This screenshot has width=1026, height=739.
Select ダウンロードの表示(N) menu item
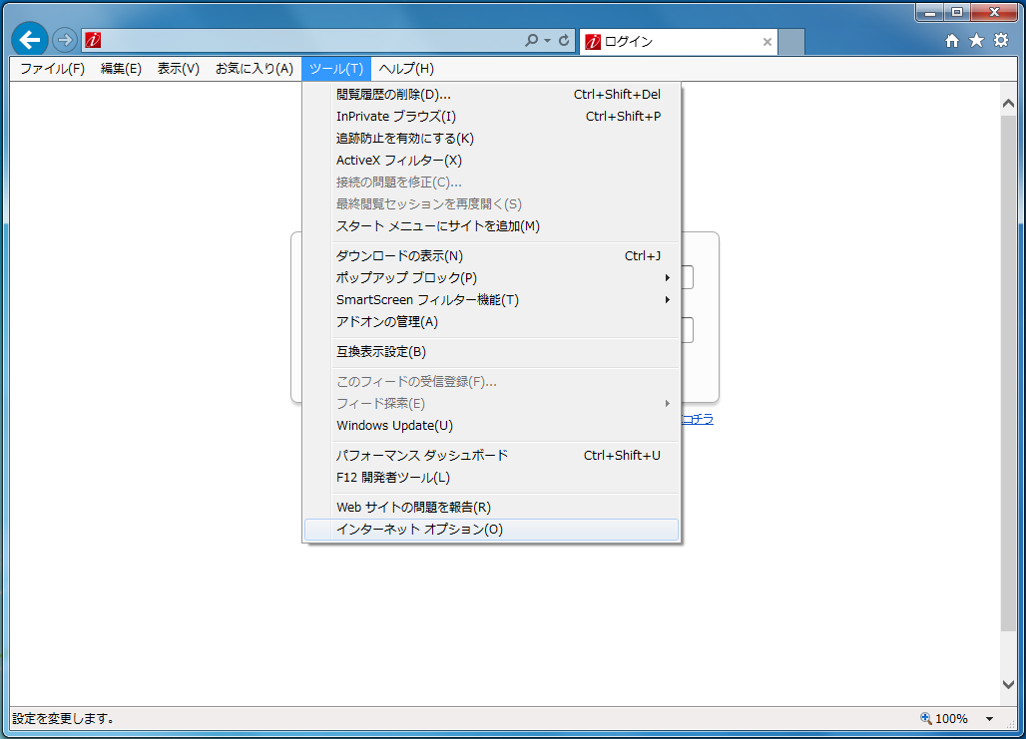491,255
